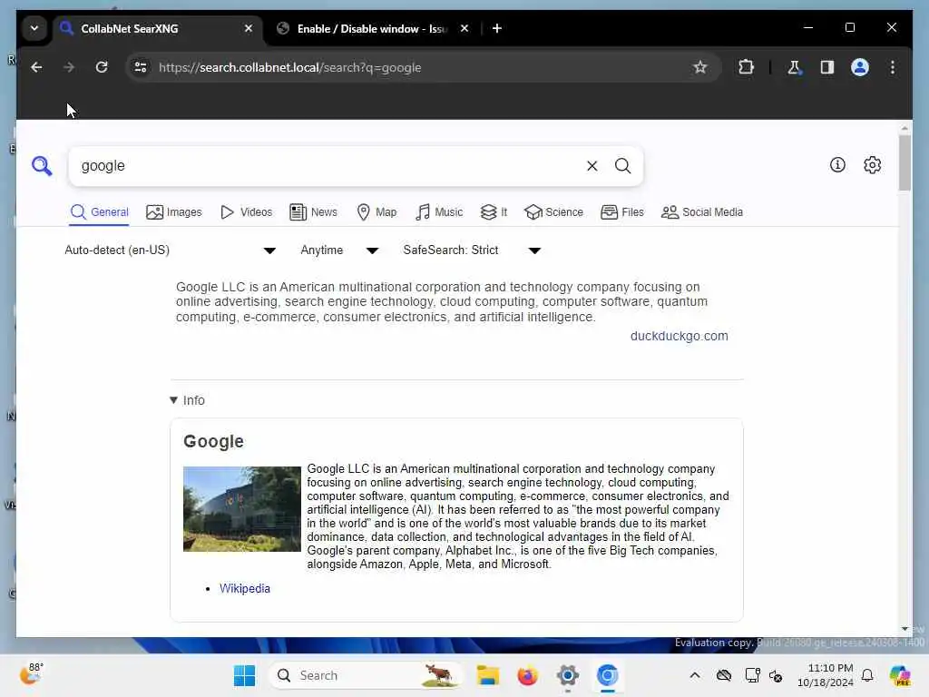Open Copilot preview icon in taskbar

[900, 675]
